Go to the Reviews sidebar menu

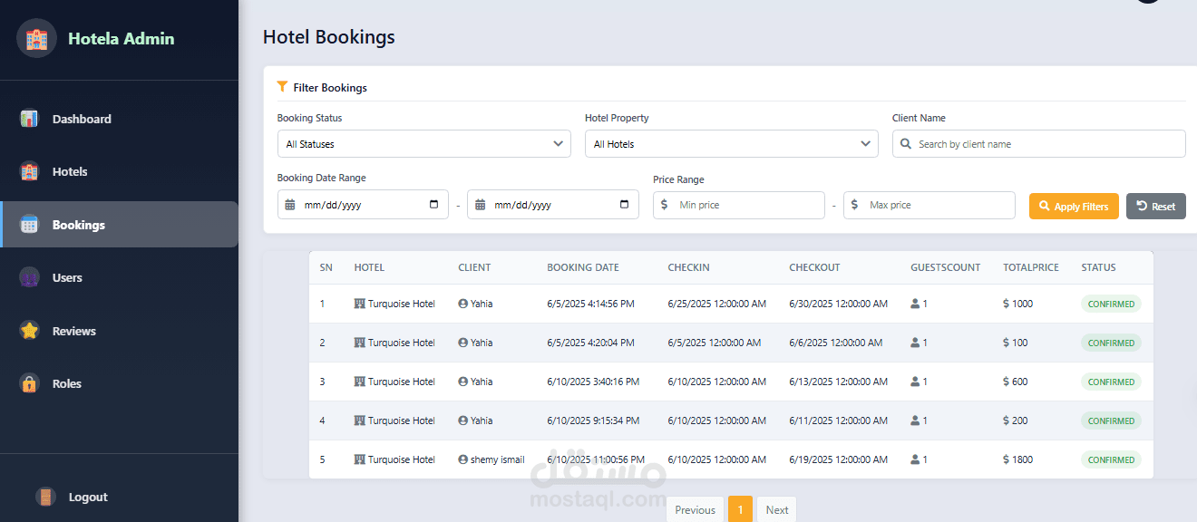[x=73, y=331]
